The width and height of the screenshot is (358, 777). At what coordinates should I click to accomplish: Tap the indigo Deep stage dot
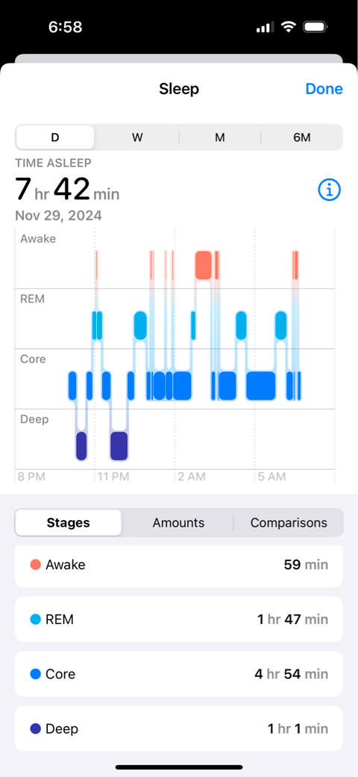pyautogui.click(x=35, y=729)
